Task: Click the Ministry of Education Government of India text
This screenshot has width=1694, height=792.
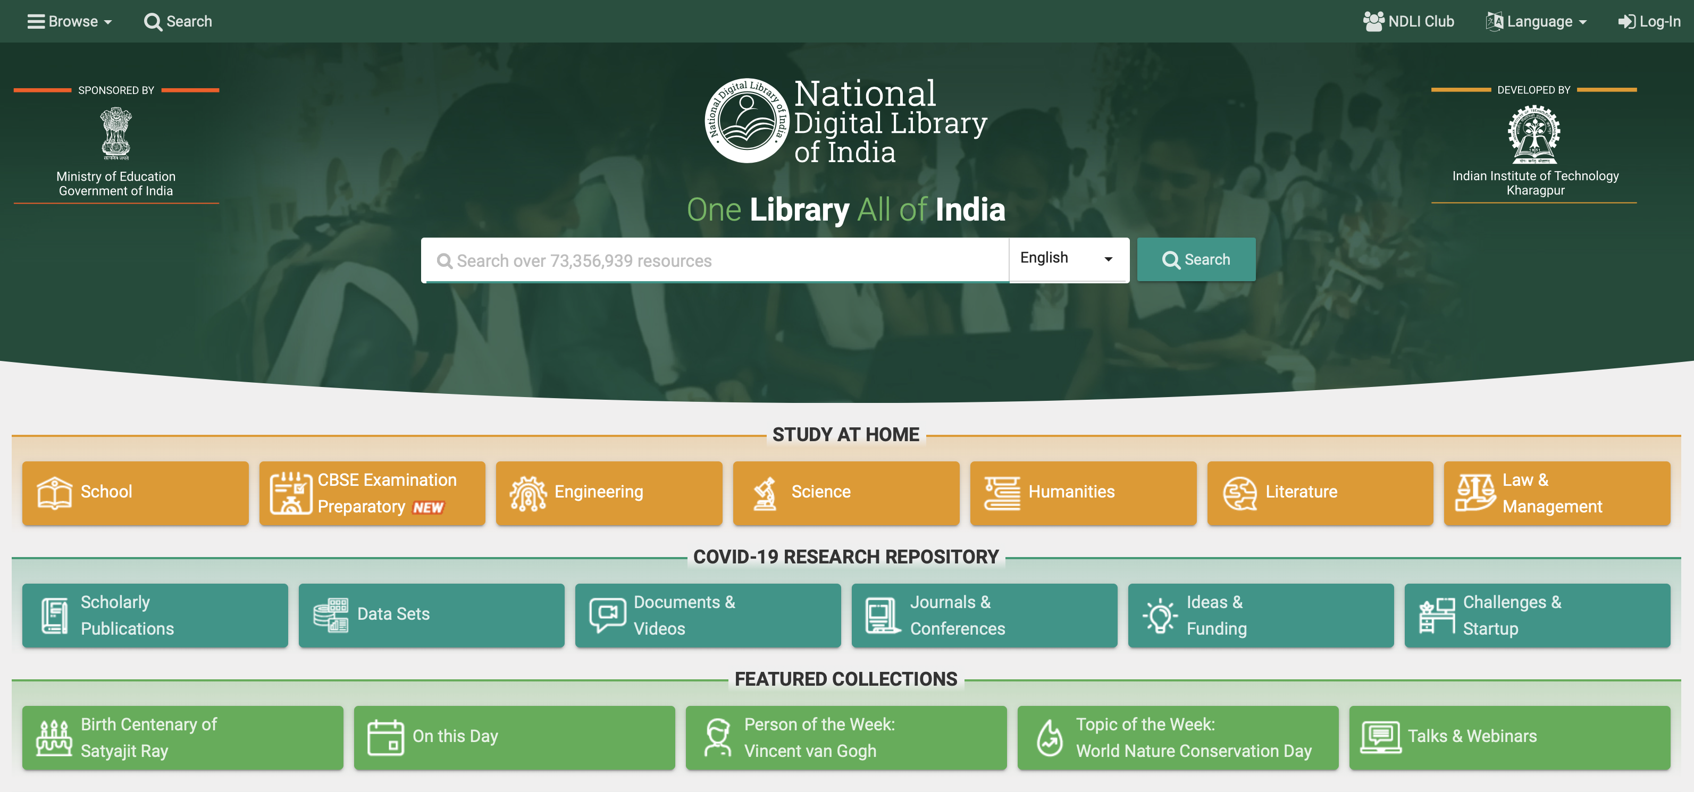Action: [116, 183]
